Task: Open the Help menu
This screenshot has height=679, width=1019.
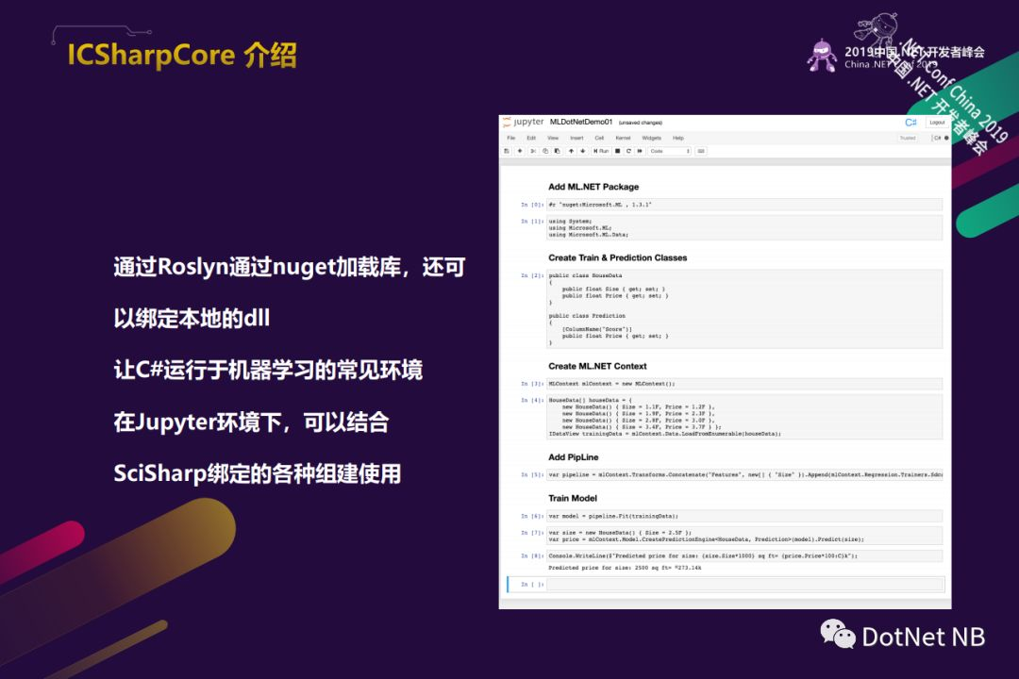Action: pos(678,138)
